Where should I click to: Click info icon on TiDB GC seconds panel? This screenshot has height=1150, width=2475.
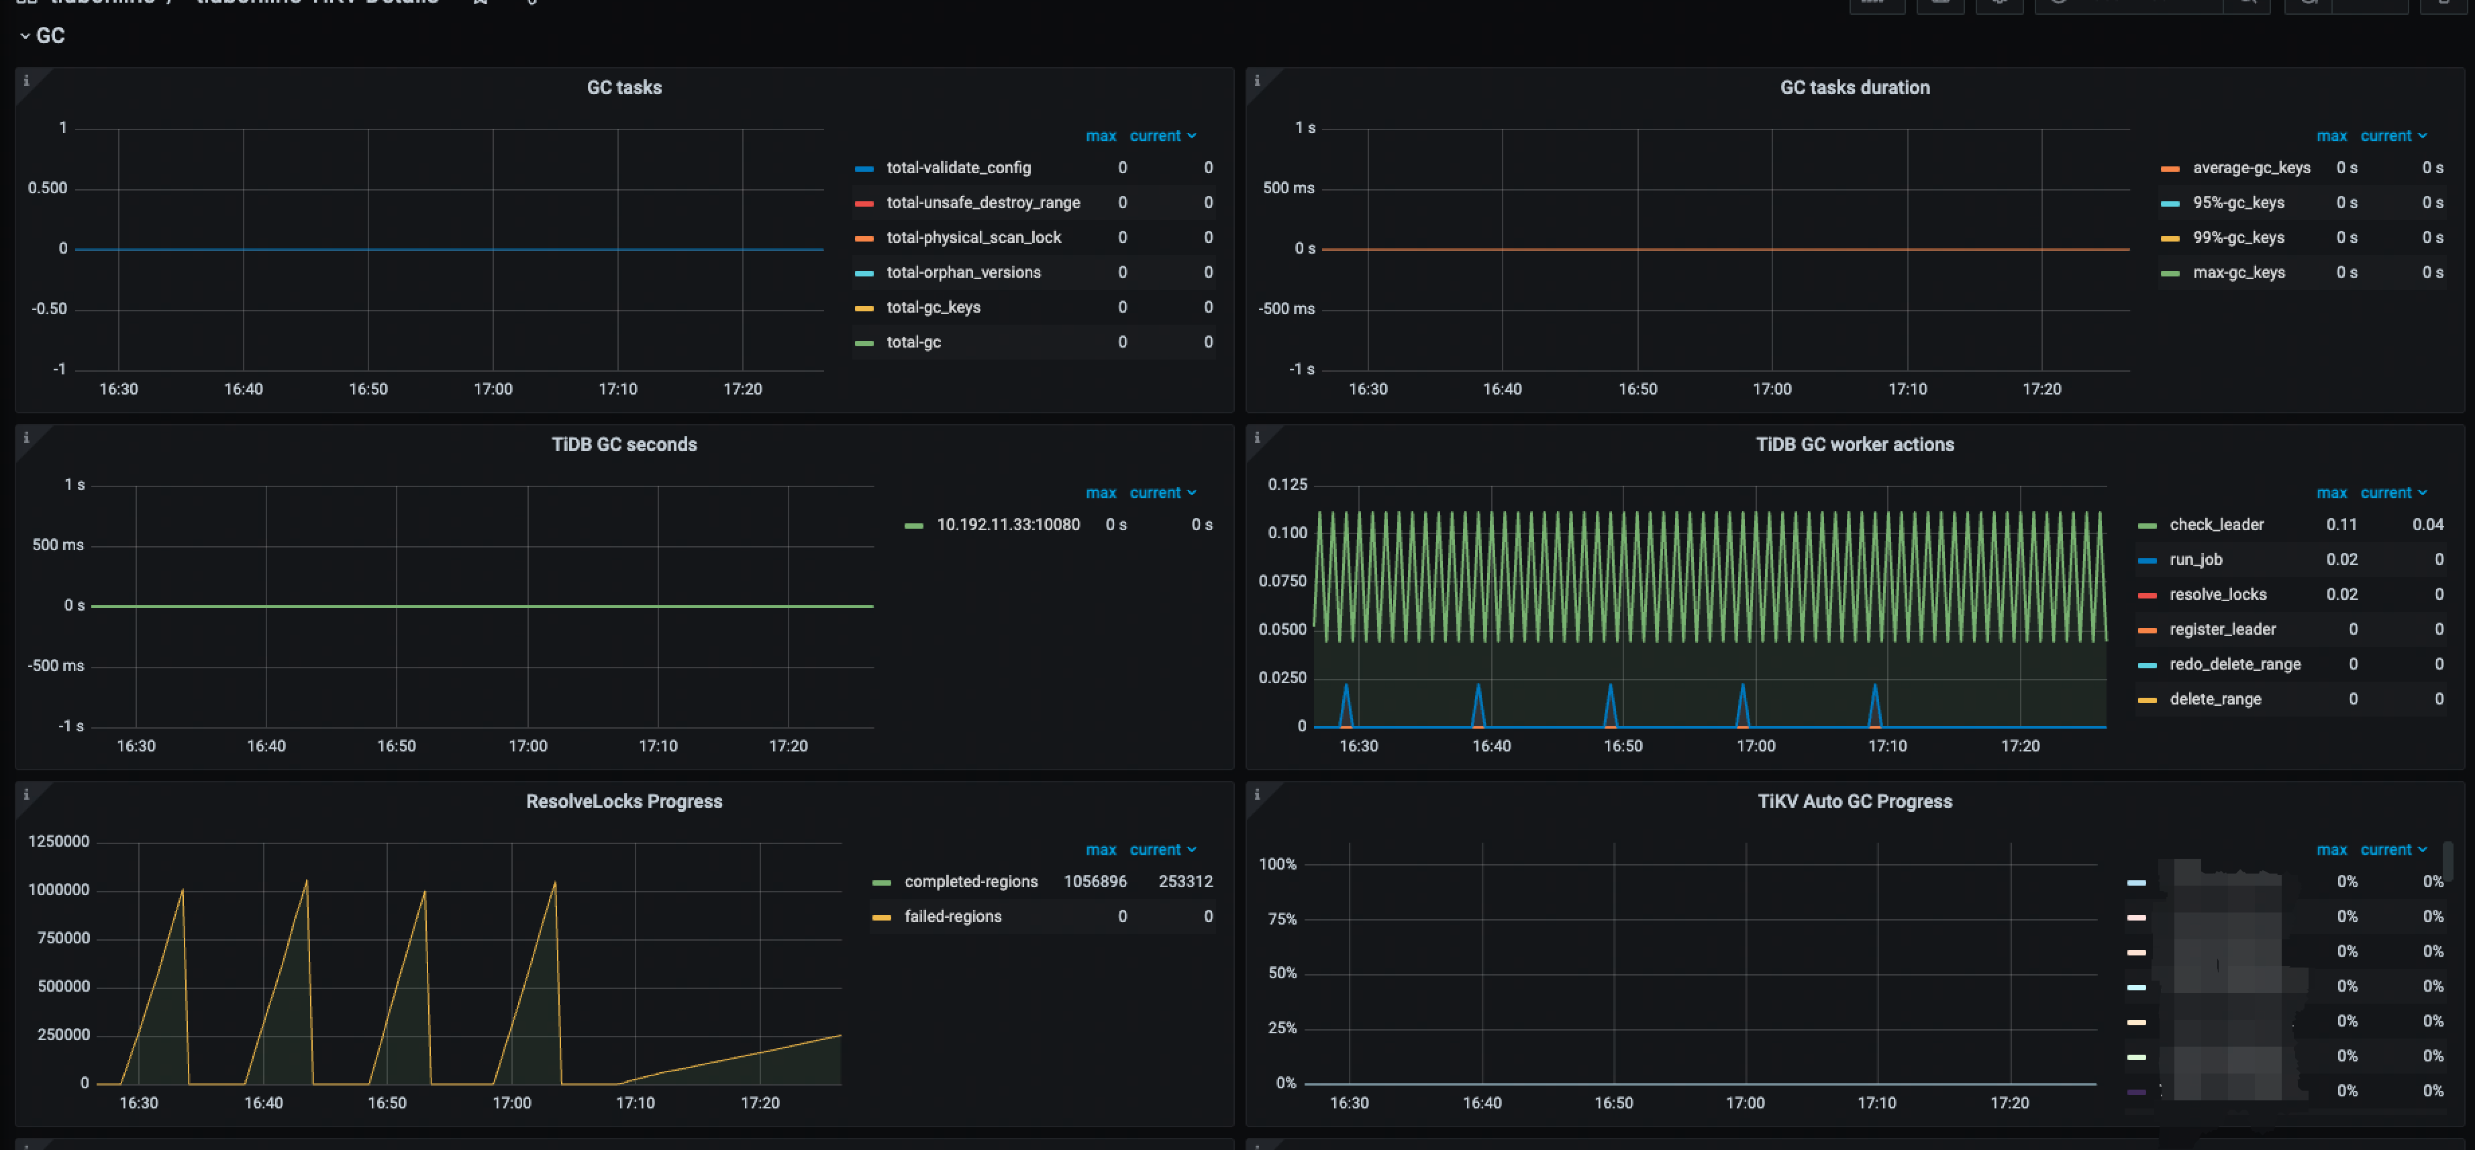pos(26,438)
